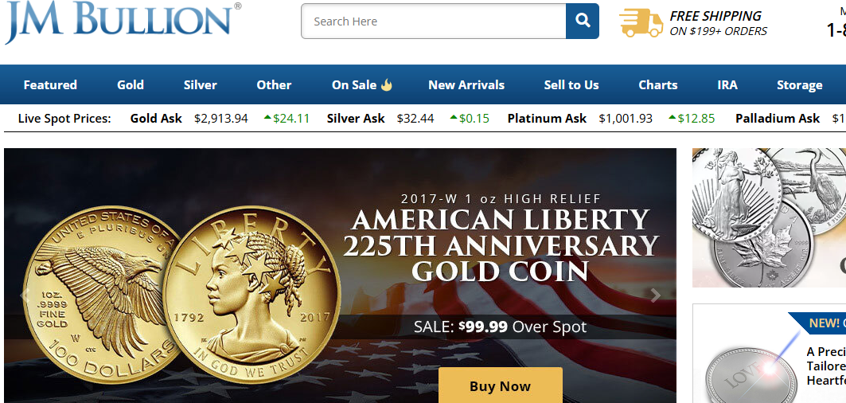Go to the previous carousel slide arrow
This screenshot has width=846, height=403.
point(24,295)
